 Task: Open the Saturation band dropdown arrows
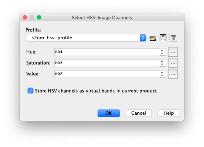pyautogui.click(x=162, y=63)
